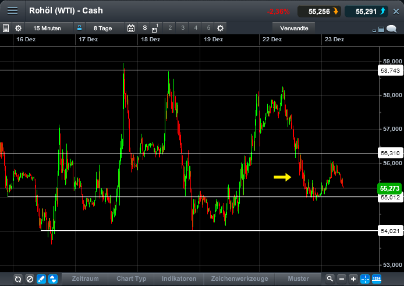This screenshot has height=286, width=404.
Task: Toggle the pencil drawing tool
Action: point(41,279)
